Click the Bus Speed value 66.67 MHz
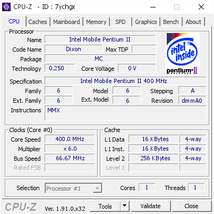Image resolution: width=214 pixels, height=214 pixels. tap(70, 158)
